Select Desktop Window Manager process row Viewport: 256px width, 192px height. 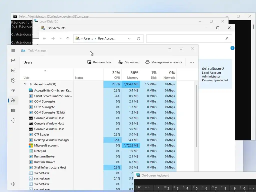pos(98,140)
